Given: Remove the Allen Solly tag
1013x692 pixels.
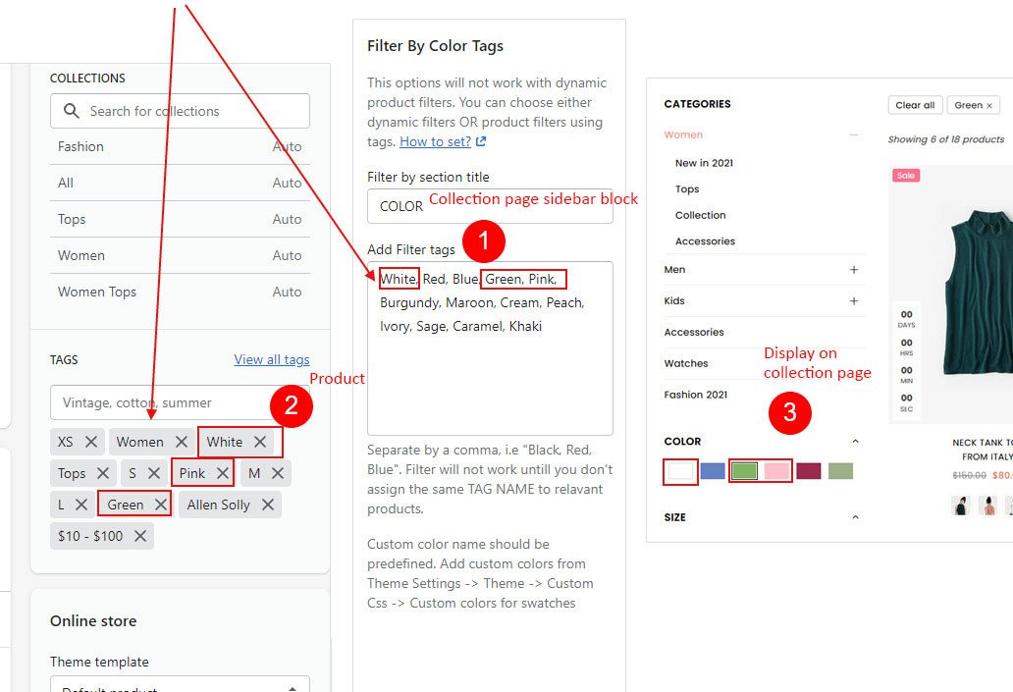Looking at the screenshot, I should (x=267, y=505).
